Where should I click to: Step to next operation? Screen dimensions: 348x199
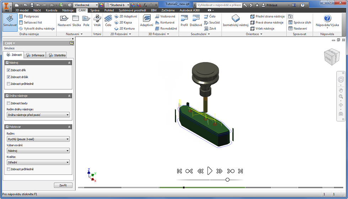tap(231, 171)
